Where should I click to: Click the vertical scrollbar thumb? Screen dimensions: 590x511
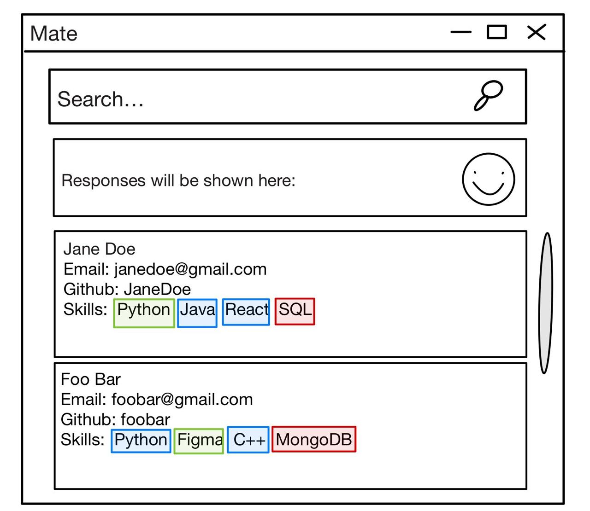click(x=545, y=302)
